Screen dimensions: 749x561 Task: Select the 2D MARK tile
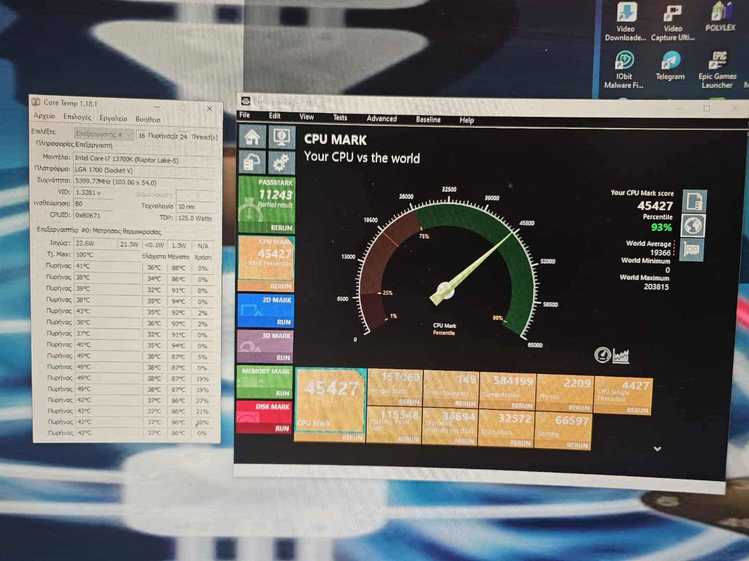(265, 311)
